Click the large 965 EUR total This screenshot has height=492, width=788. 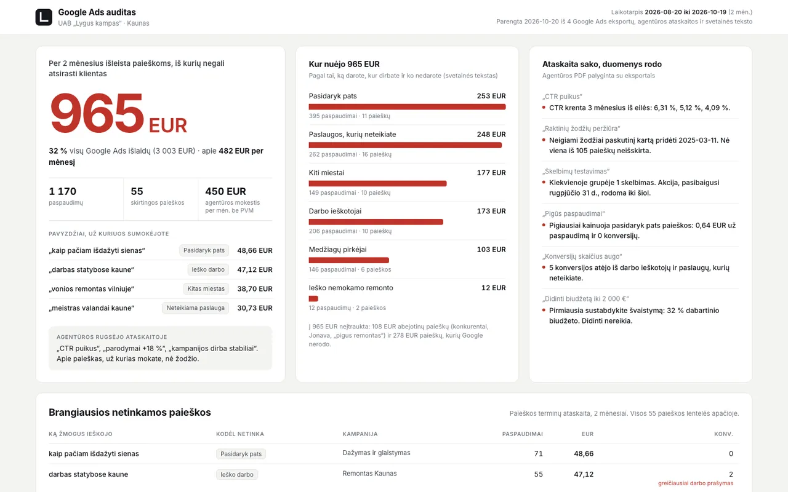[118, 114]
